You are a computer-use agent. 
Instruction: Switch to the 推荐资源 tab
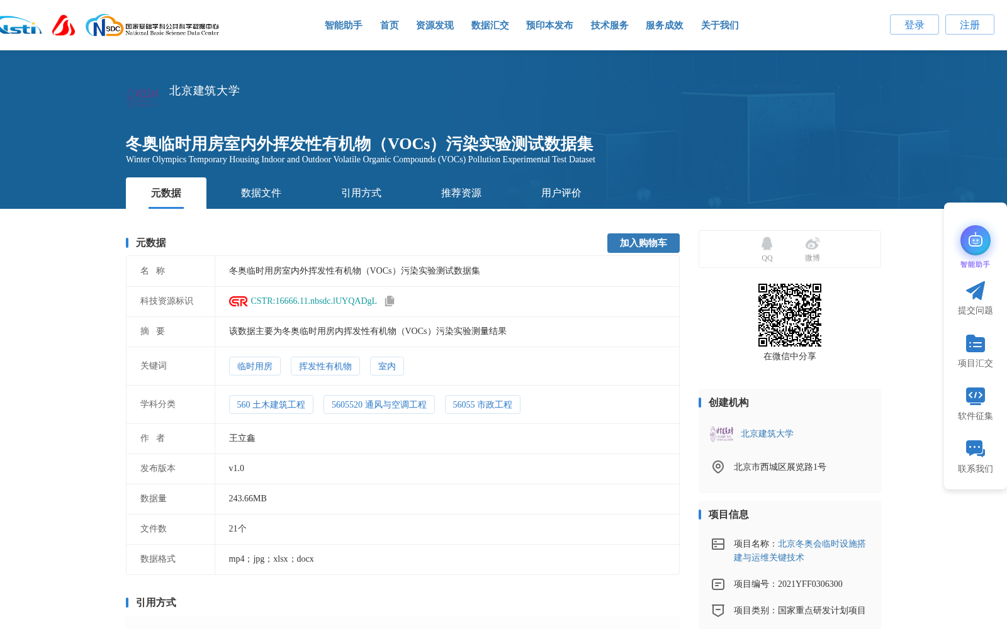click(461, 193)
